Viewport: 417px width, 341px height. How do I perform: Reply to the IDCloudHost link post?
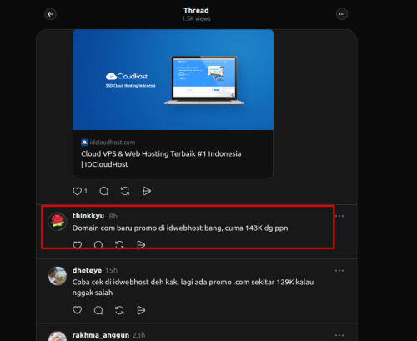click(104, 191)
